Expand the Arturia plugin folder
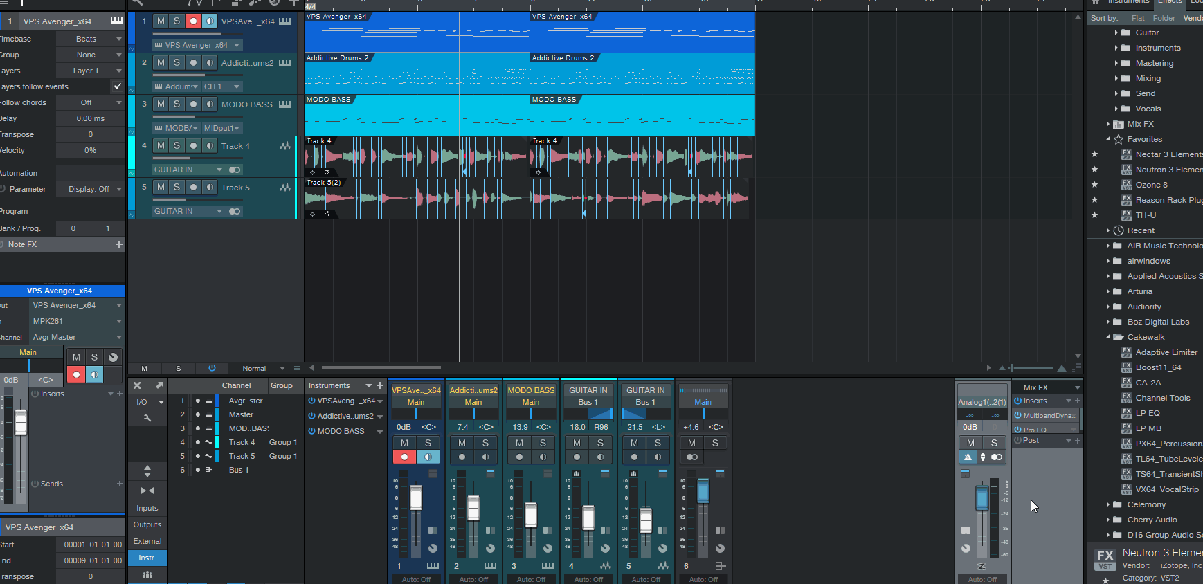The width and height of the screenshot is (1203, 584). [x=1108, y=291]
